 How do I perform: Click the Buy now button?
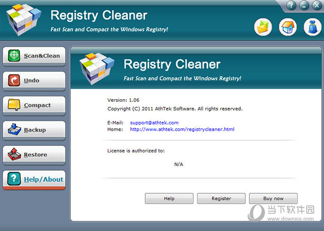(x=273, y=199)
